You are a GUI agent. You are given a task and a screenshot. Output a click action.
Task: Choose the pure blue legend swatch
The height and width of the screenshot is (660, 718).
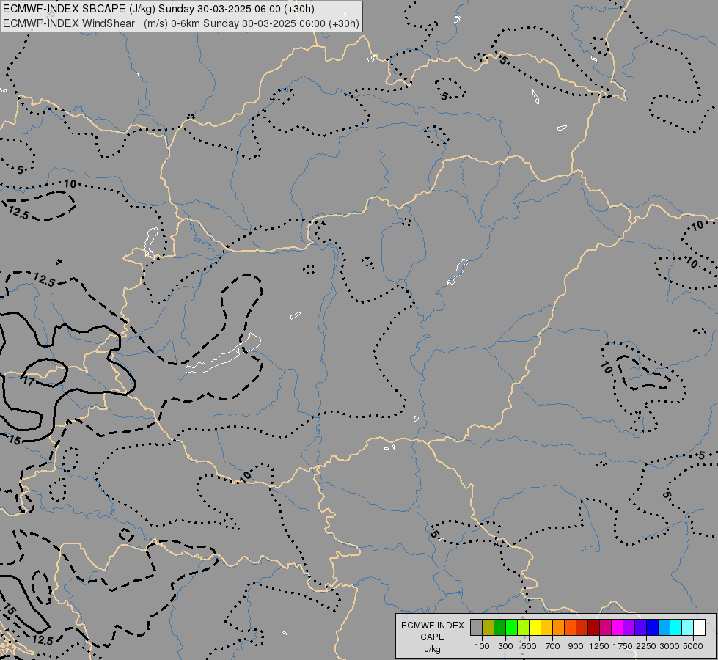click(653, 627)
